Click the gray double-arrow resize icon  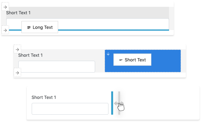coord(119,103)
